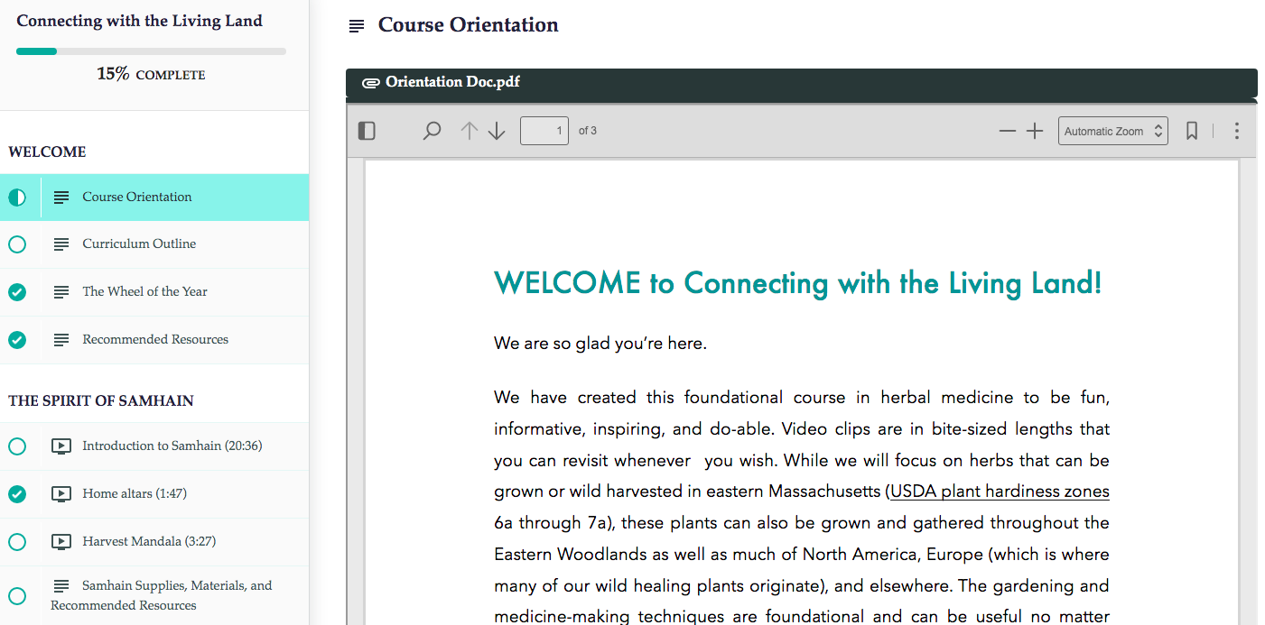
Task: Click text-lines icon in Recommended Resources row
Action: coord(61,340)
